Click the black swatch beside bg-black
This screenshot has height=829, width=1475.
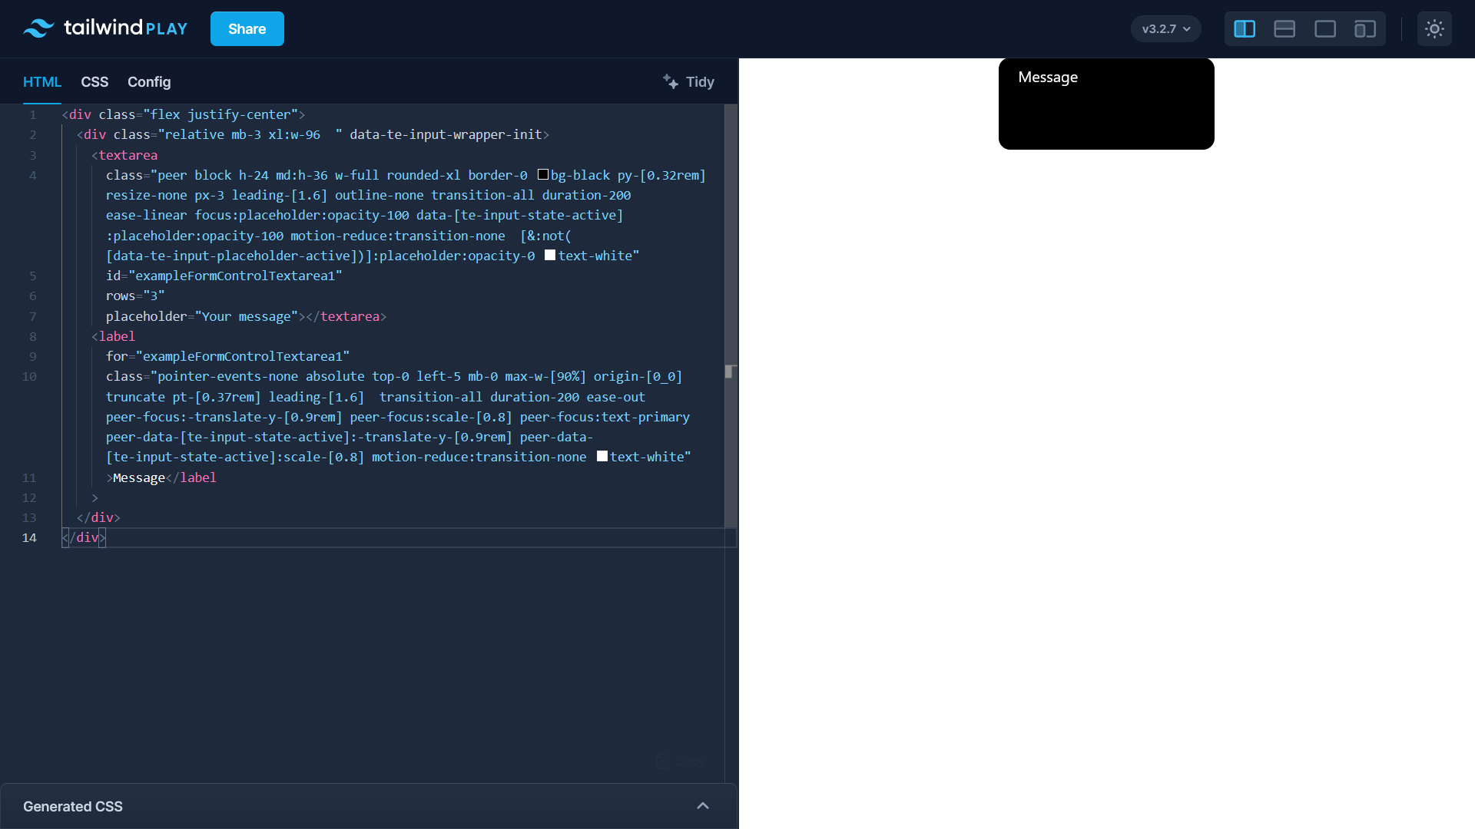point(543,174)
